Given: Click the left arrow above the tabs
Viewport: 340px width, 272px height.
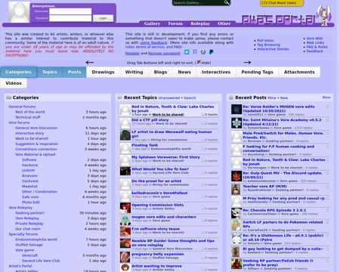Looking at the screenshot, I should [x=89, y=62].
